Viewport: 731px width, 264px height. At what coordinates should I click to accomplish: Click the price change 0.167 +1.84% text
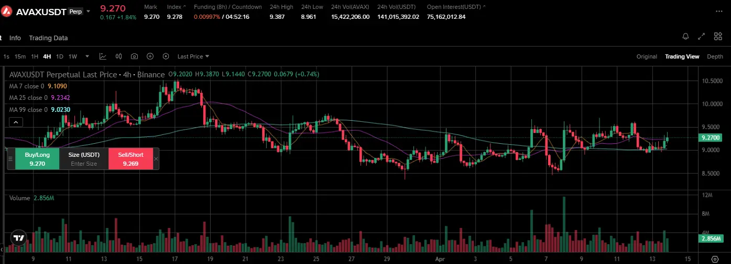coord(118,17)
